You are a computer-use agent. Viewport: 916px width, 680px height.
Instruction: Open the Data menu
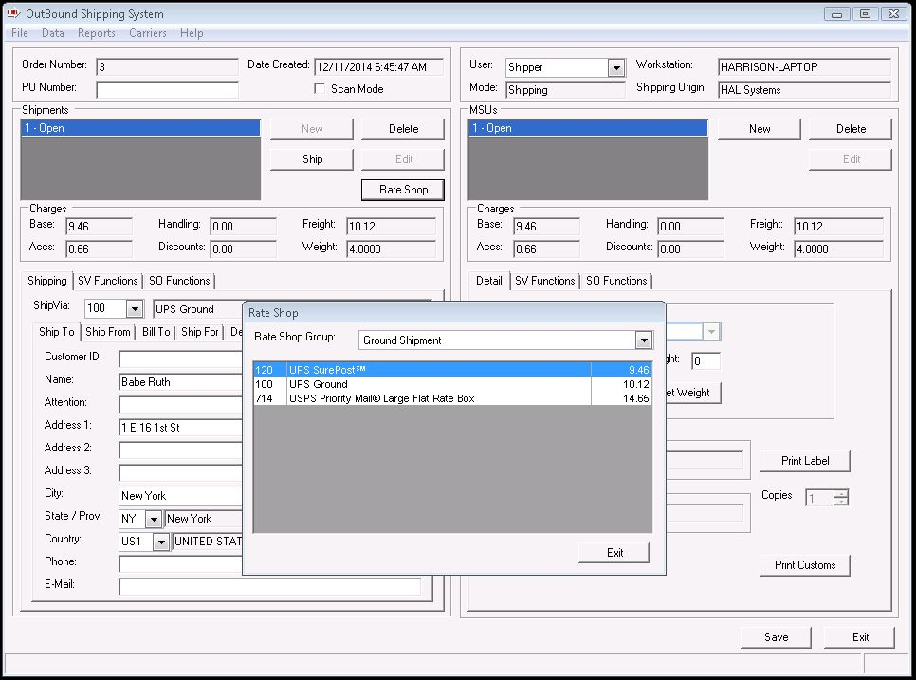click(x=52, y=32)
